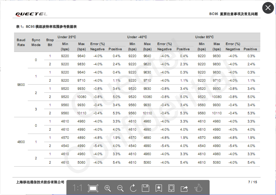The height and width of the screenshot is (195, 276).
Task: Click "Negative" subheader under Under -40°C
Action: 164,49
